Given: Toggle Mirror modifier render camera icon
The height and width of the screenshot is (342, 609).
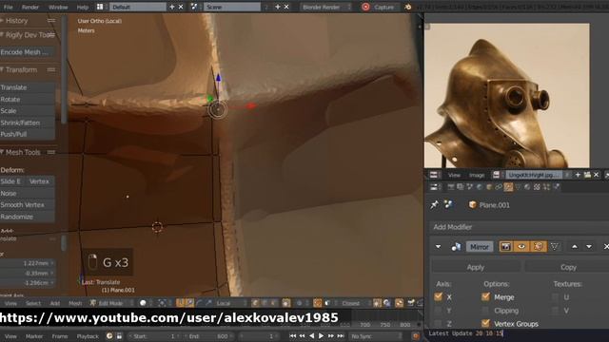Looking at the screenshot, I should coord(505,247).
